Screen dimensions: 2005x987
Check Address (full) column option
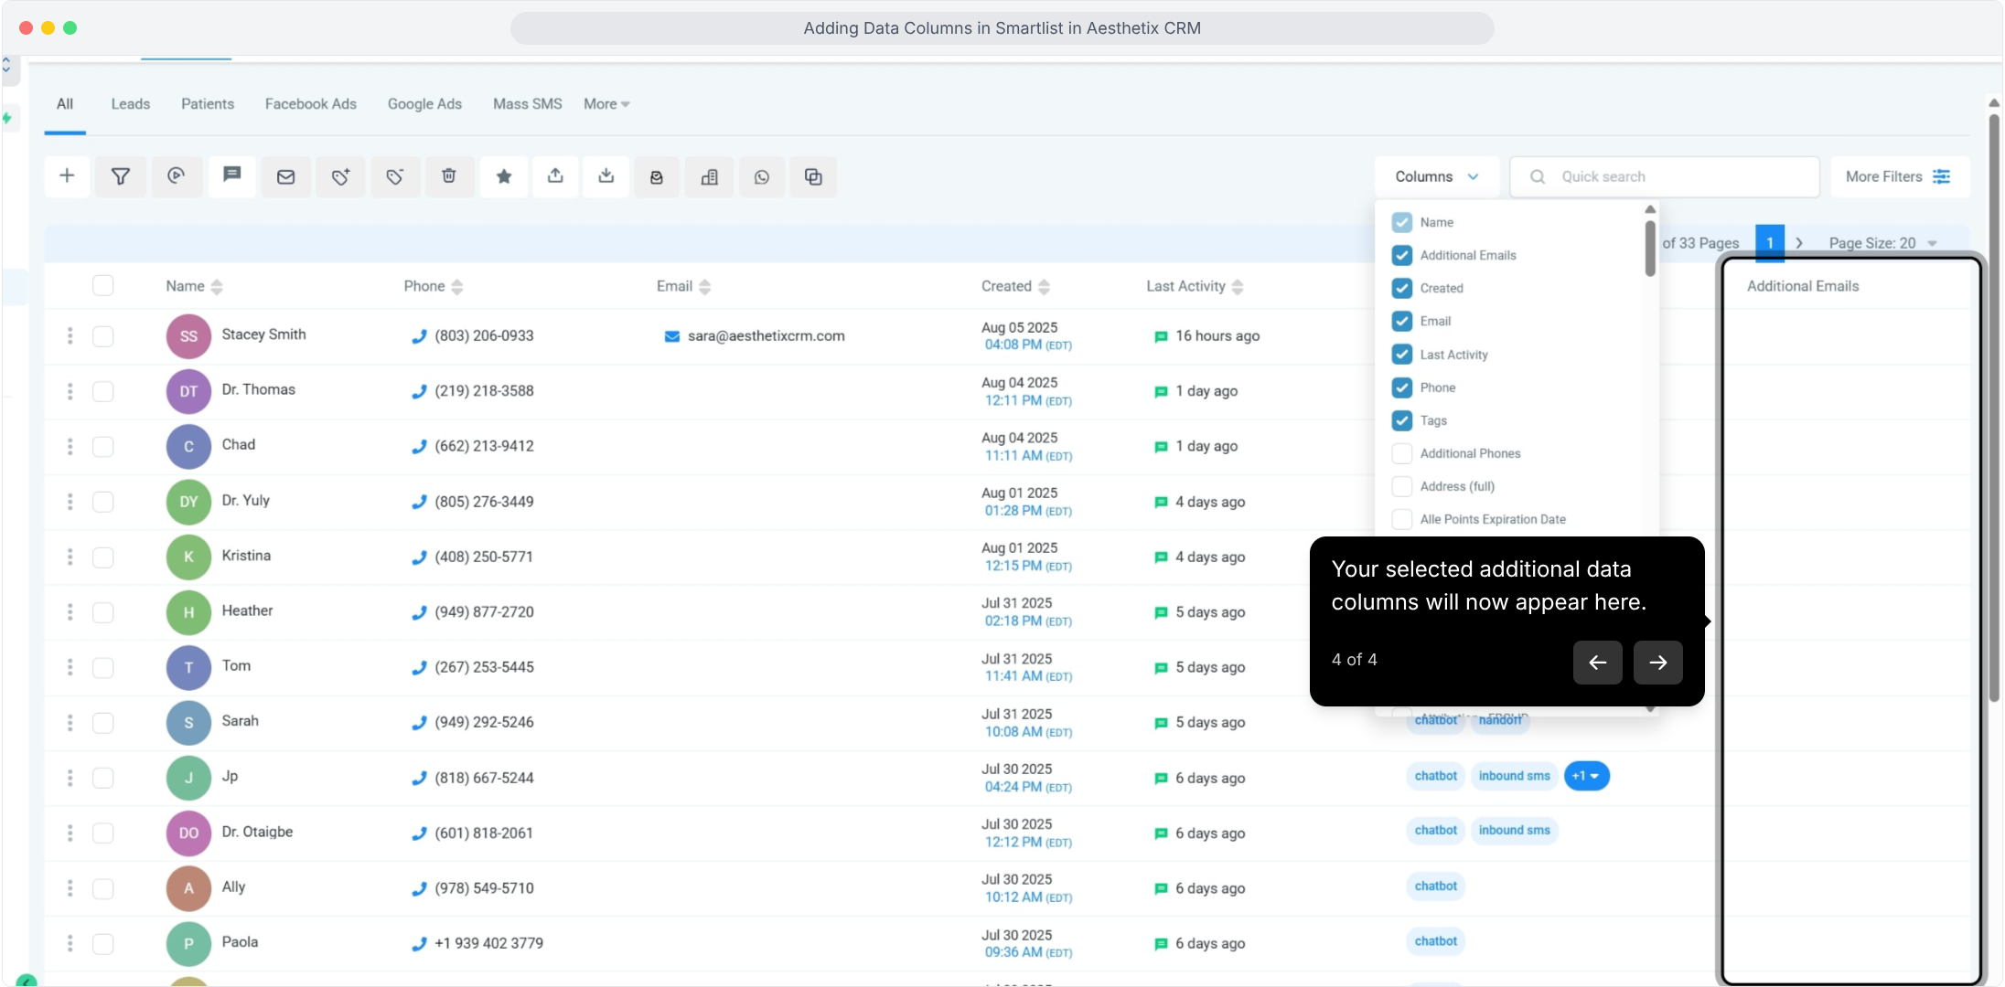(1401, 486)
